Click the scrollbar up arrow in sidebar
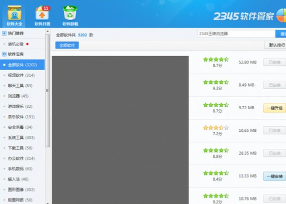Viewport: 286px width, 204px height. coord(47,31)
